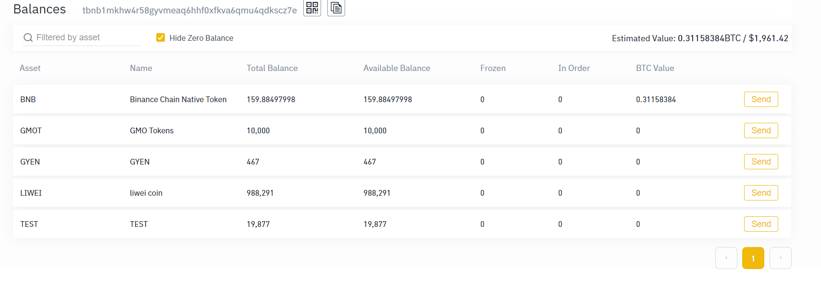Select the TEST asset cell
The height and width of the screenshot is (283, 821).
tap(29, 224)
